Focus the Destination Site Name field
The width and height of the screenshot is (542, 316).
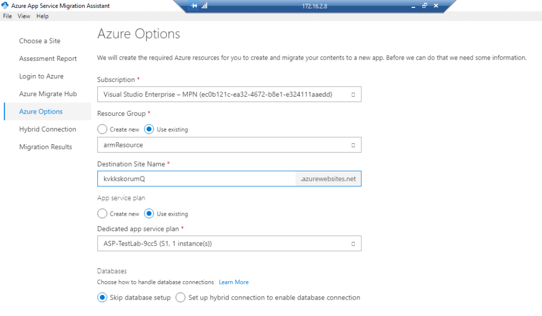click(196, 179)
